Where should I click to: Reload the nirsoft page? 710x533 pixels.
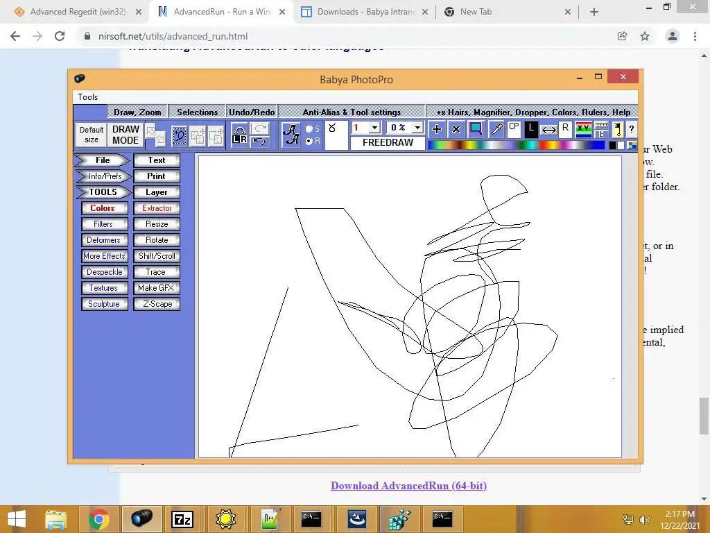click(x=60, y=36)
